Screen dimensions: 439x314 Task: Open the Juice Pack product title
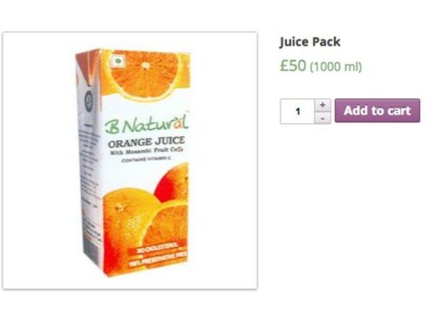coord(310,42)
